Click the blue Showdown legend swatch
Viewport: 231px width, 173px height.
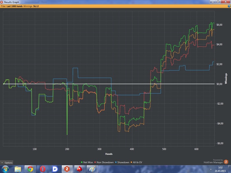pos(116,162)
